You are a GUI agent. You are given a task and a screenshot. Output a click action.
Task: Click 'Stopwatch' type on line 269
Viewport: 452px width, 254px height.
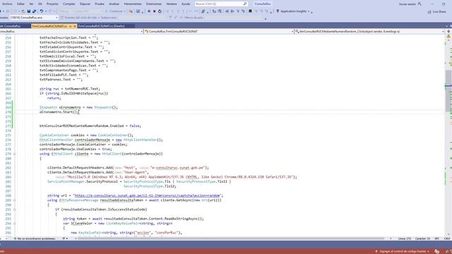(48, 107)
